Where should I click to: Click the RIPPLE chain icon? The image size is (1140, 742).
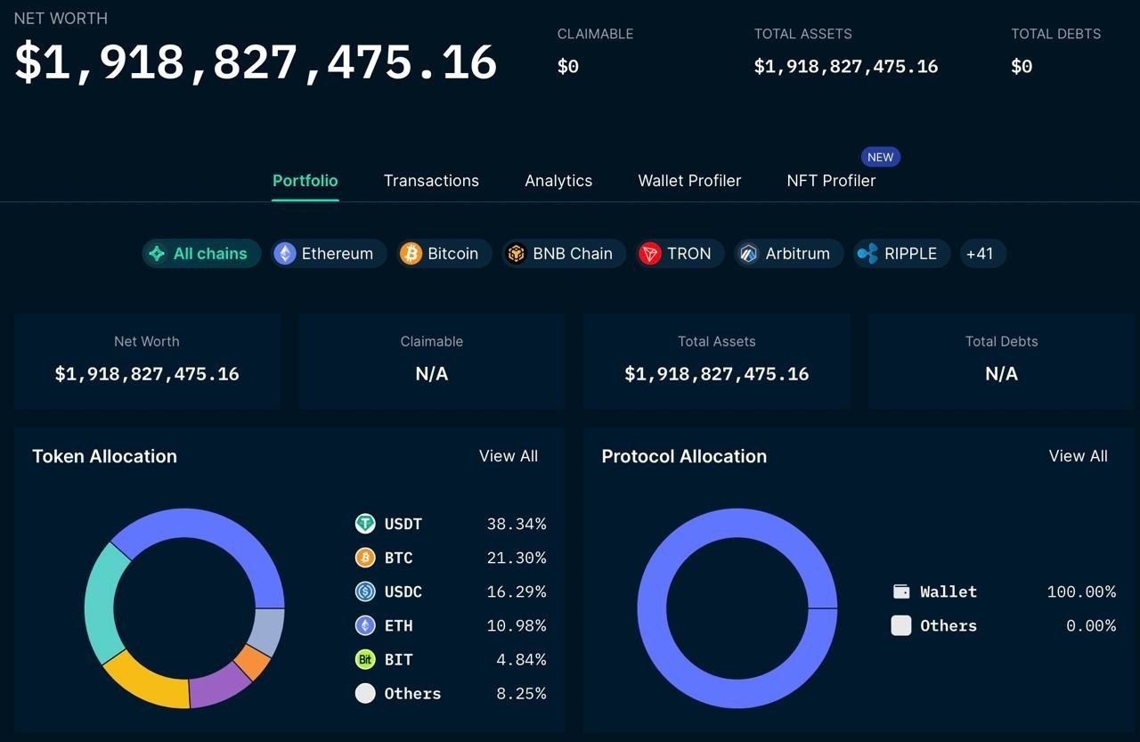click(867, 254)
